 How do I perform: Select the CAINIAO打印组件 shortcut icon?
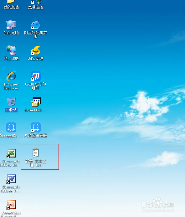click(36, 76)
